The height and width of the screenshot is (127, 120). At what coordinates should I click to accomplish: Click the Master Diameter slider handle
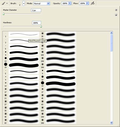pyautogui.click(x=3, y=14)
